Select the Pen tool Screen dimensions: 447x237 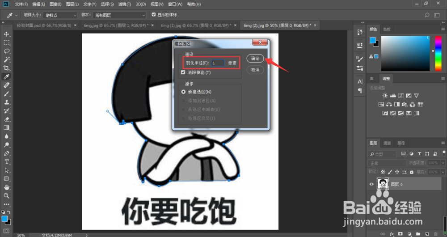coord(6,153)
